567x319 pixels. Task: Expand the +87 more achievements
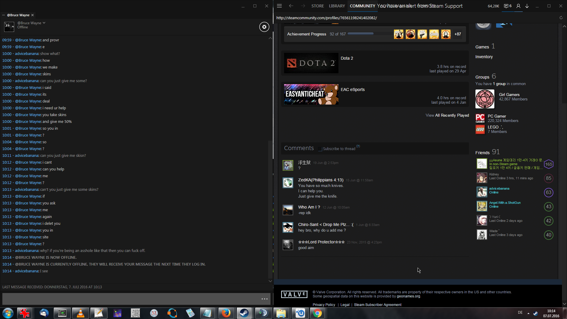(457, 34)
